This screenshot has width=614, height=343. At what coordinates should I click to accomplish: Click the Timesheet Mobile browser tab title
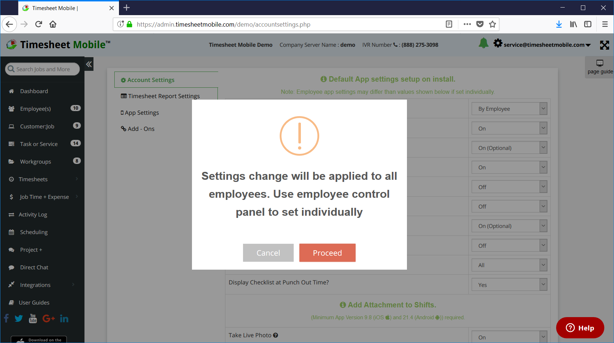55,8
